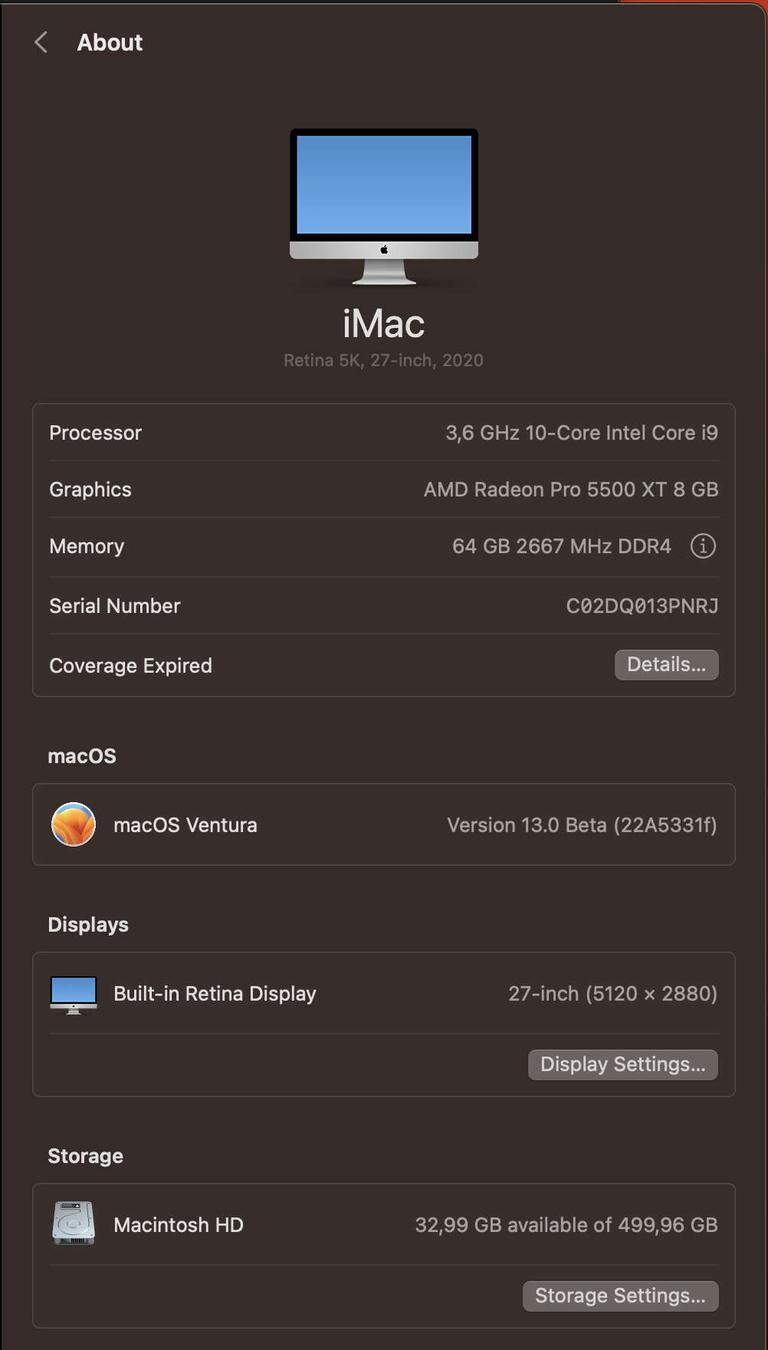
Task: Click the Displays section heading
Action: (x=88, y=925)
